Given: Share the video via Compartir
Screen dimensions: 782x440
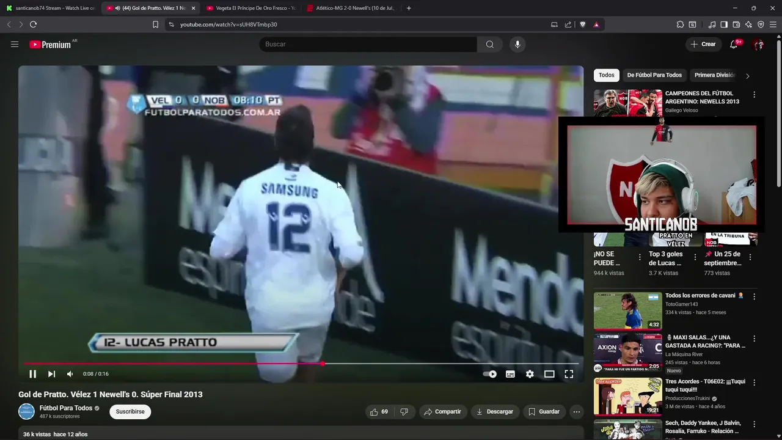Looking at the screenshot, I should tap(443, 412).
